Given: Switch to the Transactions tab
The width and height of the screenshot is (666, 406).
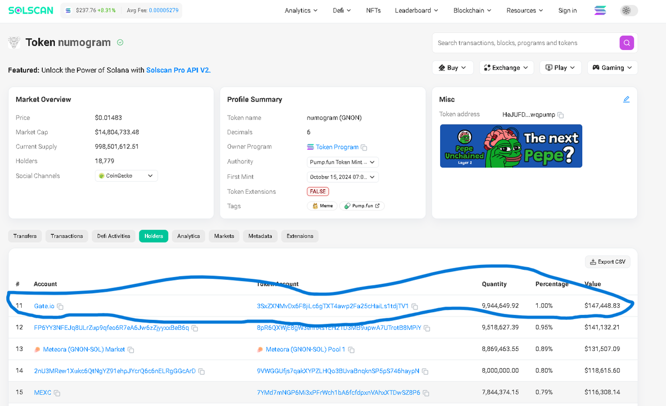Looking at the screenshot, I should (67, 236).
